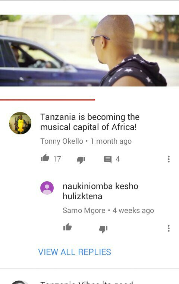Seek using the red video progress bar

coord(48,100)
